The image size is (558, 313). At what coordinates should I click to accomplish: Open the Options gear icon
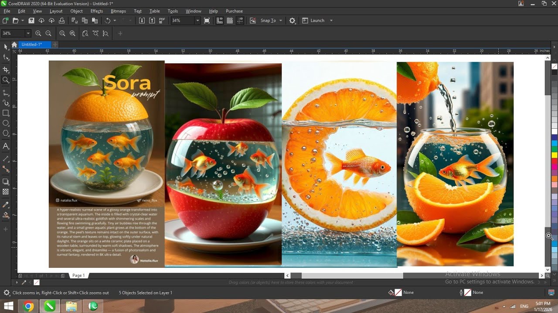coord(292,20)
